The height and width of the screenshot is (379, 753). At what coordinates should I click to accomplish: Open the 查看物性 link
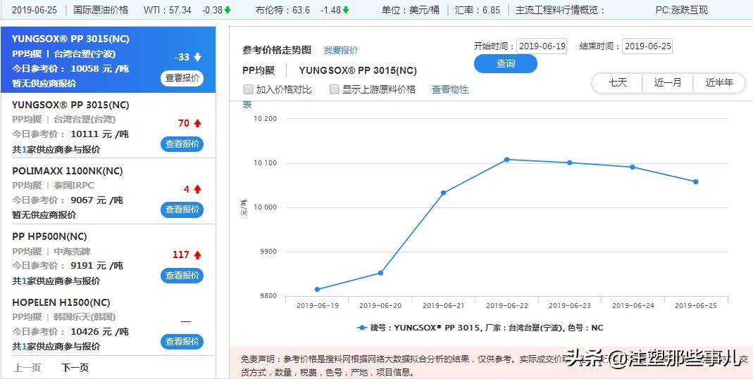click(x=450, y=89)
